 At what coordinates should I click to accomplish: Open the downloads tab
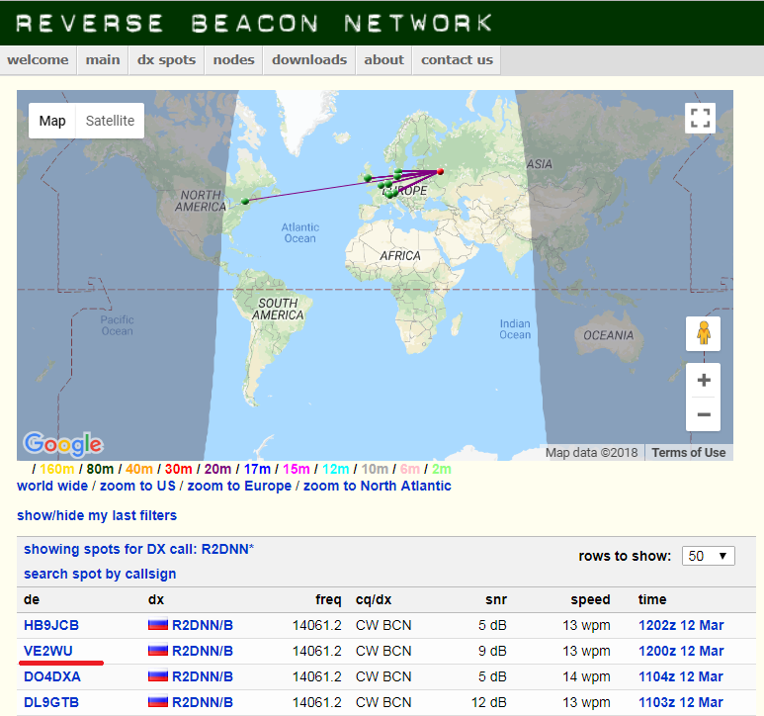(309, 60)
